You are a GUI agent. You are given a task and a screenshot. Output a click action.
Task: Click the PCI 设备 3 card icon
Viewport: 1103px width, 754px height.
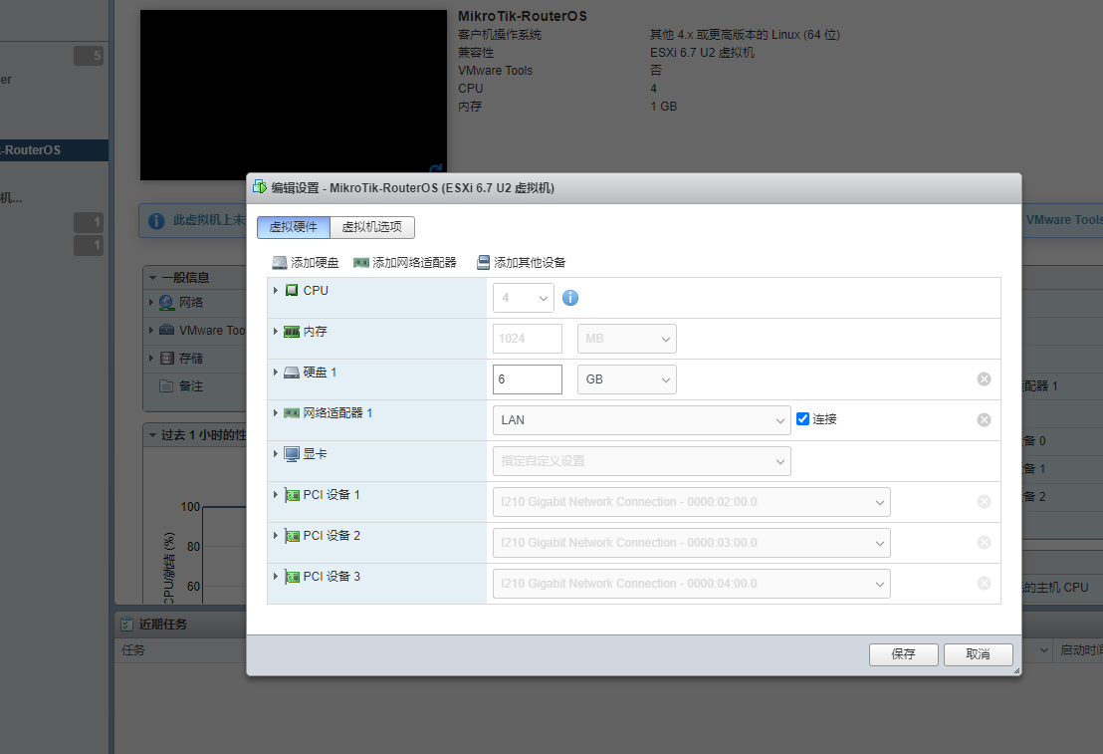292,577
